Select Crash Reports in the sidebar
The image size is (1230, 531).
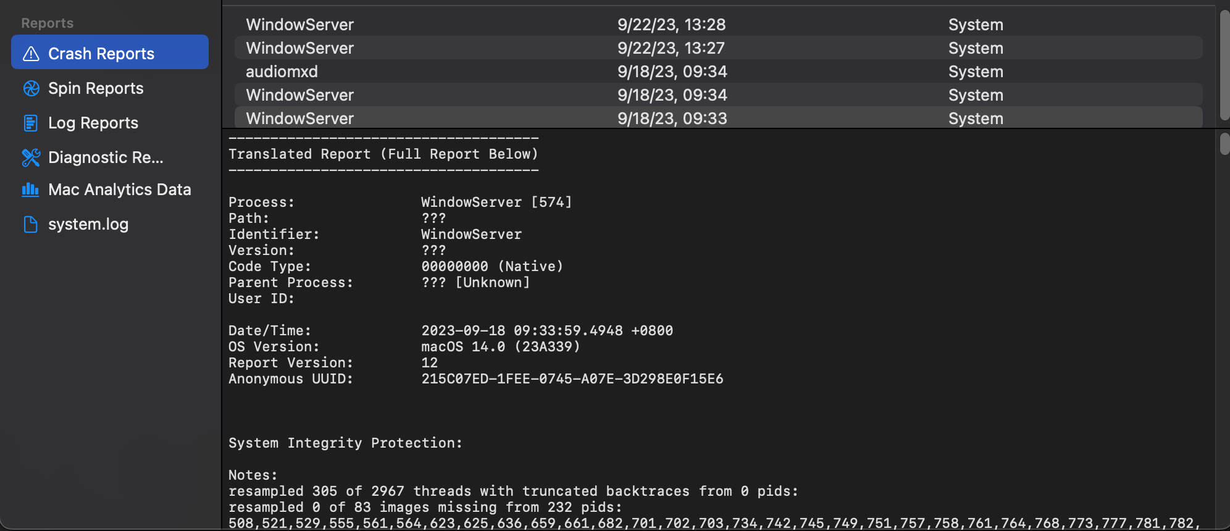(x=110, y=52)
